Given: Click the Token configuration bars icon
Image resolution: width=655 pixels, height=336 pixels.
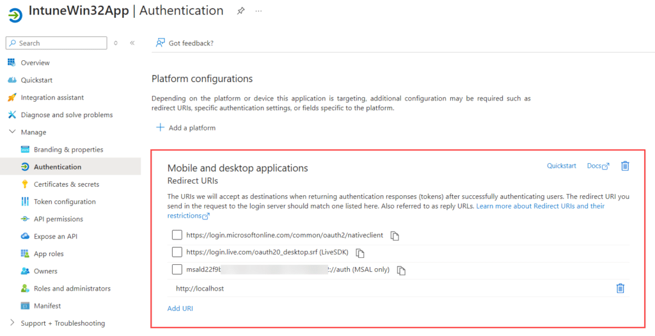Looking at the screenshot, I should [25, 202].
